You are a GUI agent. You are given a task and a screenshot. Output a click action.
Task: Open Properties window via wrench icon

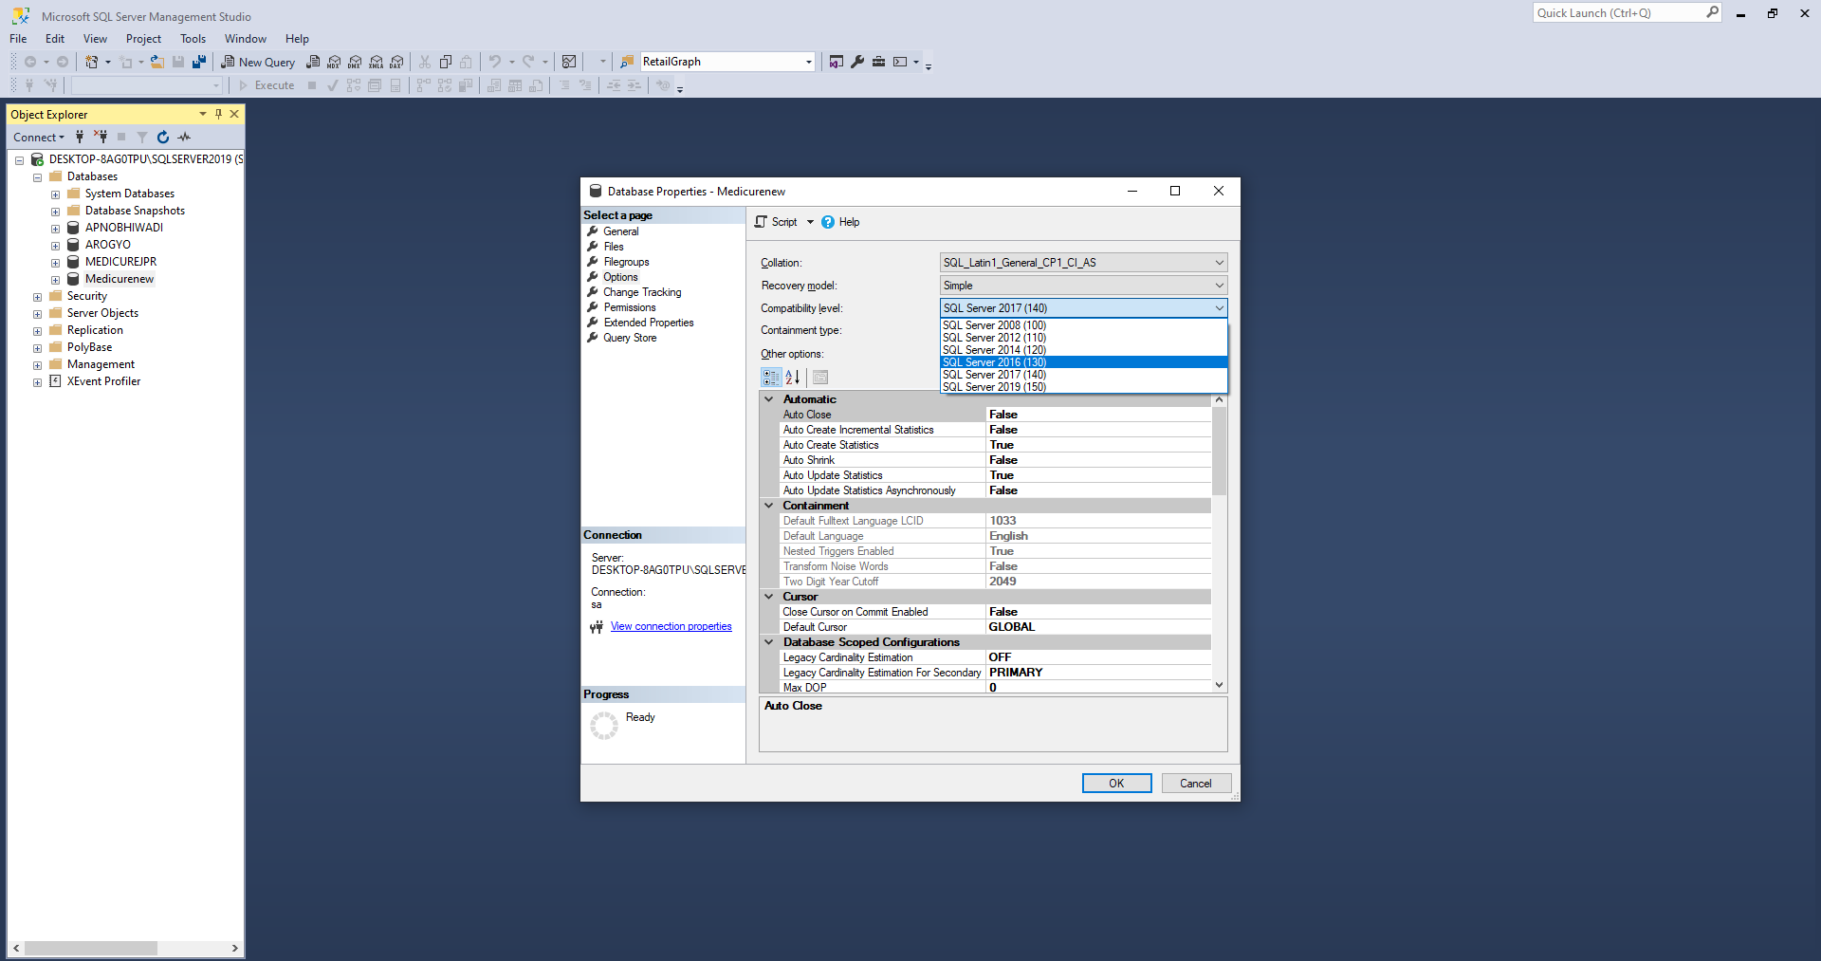tap(857, 62)
